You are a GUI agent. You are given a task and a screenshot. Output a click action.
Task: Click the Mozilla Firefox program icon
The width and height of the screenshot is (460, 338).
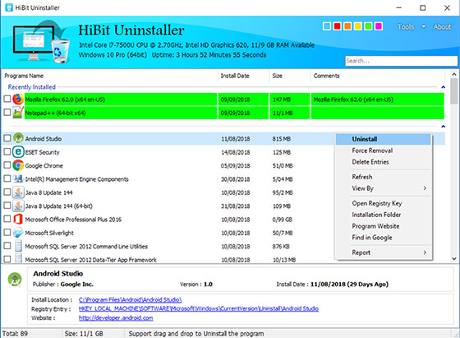click(18, 99)
